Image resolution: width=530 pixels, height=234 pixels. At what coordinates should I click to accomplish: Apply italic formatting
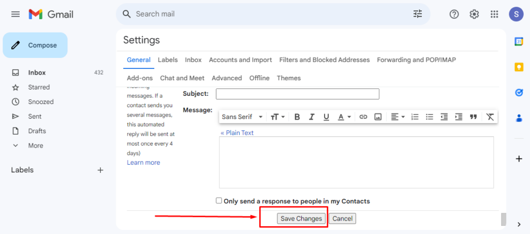312,117
